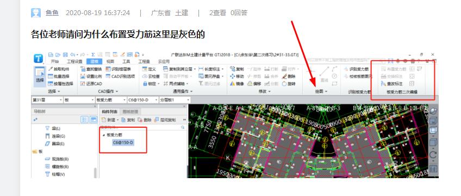Click 偏移 offset tool

[x=254, y=83]
